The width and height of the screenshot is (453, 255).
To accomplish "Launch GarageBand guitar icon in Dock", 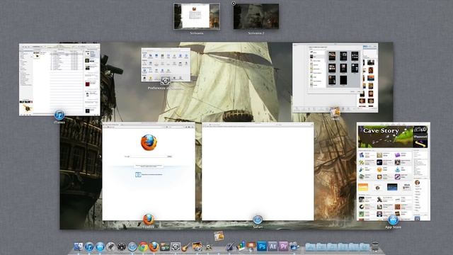I will (185, 246).
